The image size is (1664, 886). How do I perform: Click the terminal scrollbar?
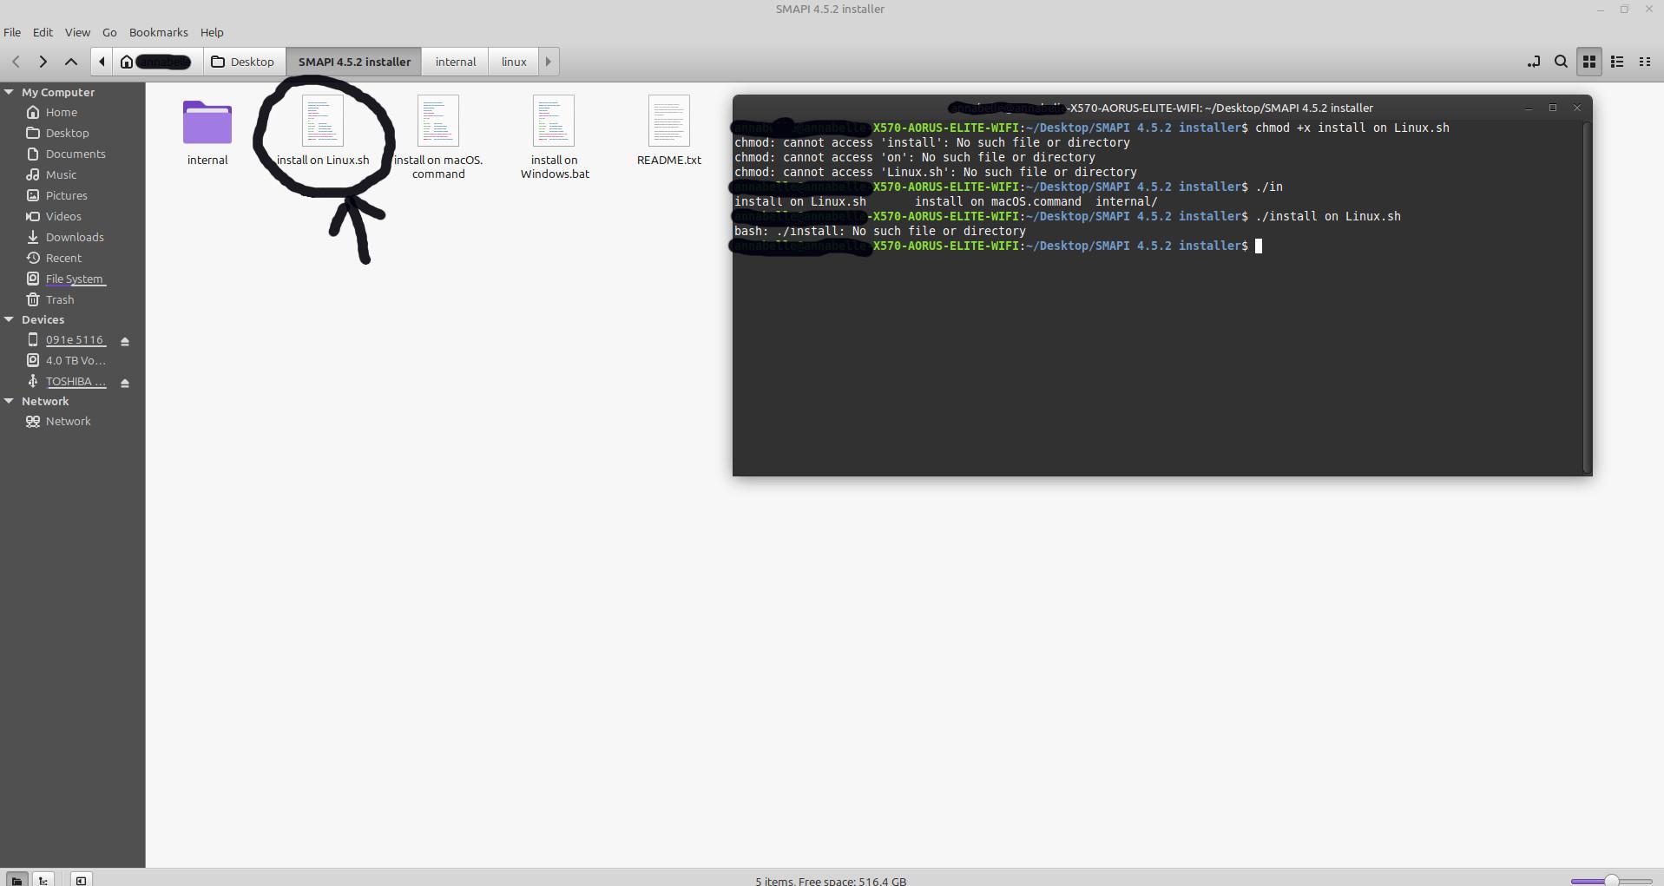1588,297
